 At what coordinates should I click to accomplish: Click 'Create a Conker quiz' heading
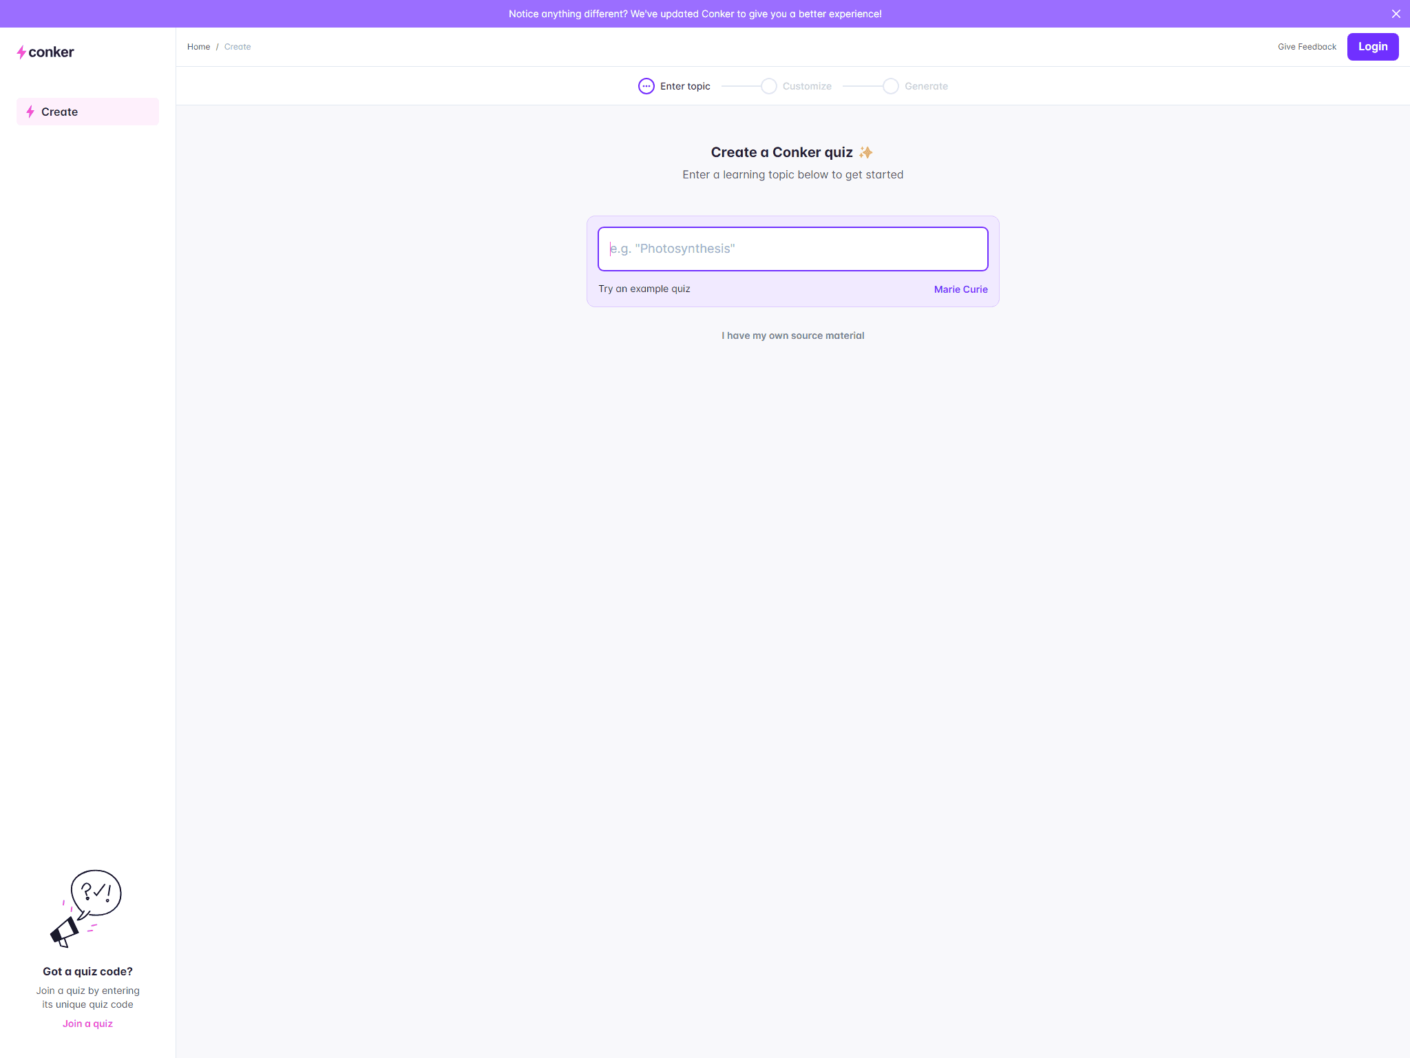(781, 152)
